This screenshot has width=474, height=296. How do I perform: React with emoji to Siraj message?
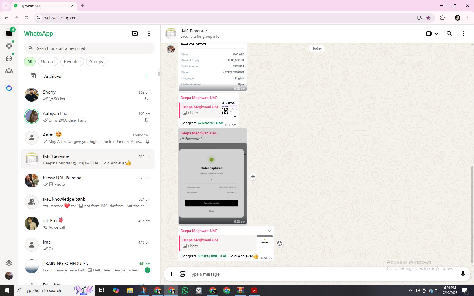(x=280, y=243)
